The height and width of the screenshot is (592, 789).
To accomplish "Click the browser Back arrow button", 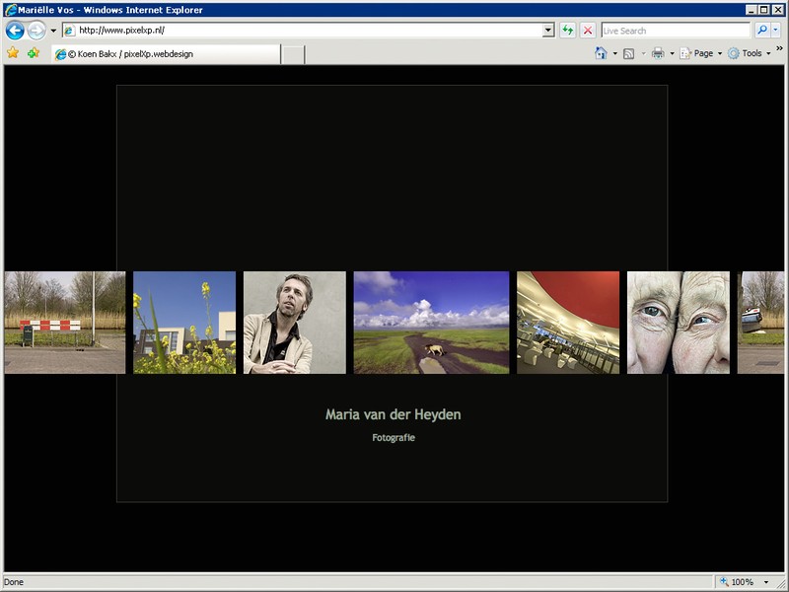I will point(15,31).
